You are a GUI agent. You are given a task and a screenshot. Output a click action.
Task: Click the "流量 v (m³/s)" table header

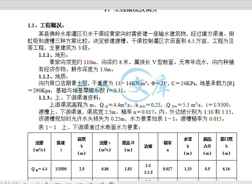pyautogui.click(x=105, y=146)
